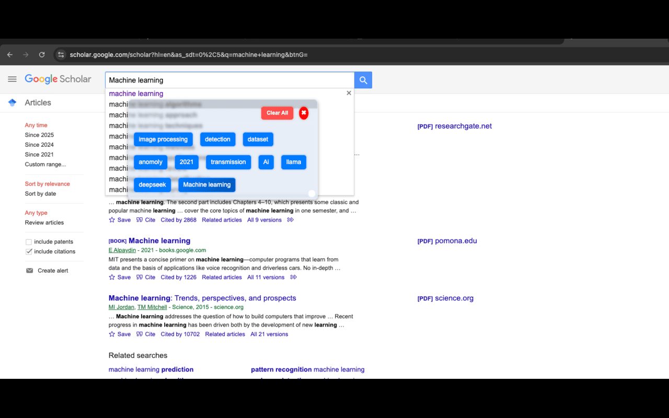Expand more options for Alpaydin result

294,277
